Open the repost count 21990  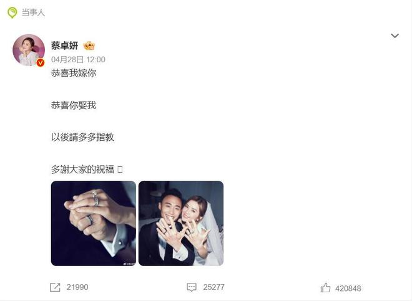[x=77, y=287]
